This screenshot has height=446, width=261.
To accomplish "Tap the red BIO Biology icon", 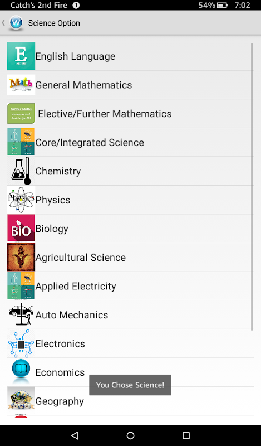I will (21, 228).
